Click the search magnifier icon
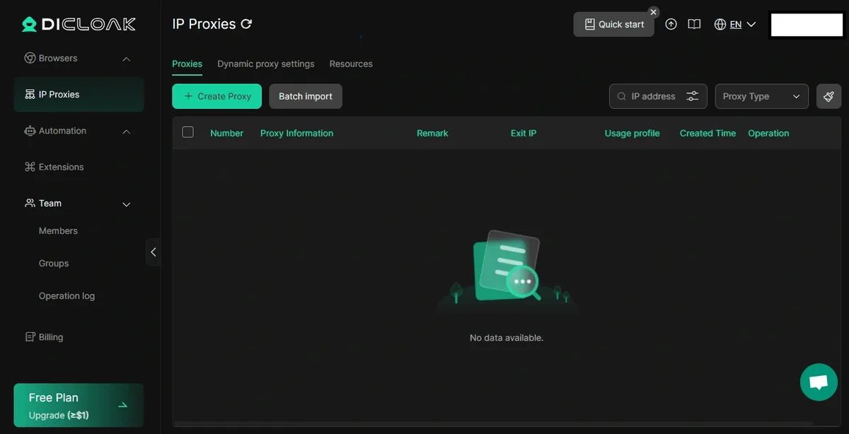Image resolution: width=849 pixels, height=434 pixels. click(x=622, y=96)
